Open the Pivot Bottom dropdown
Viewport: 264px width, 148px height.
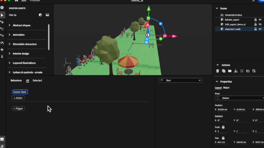pyautogui.click(x=239, y=98)
